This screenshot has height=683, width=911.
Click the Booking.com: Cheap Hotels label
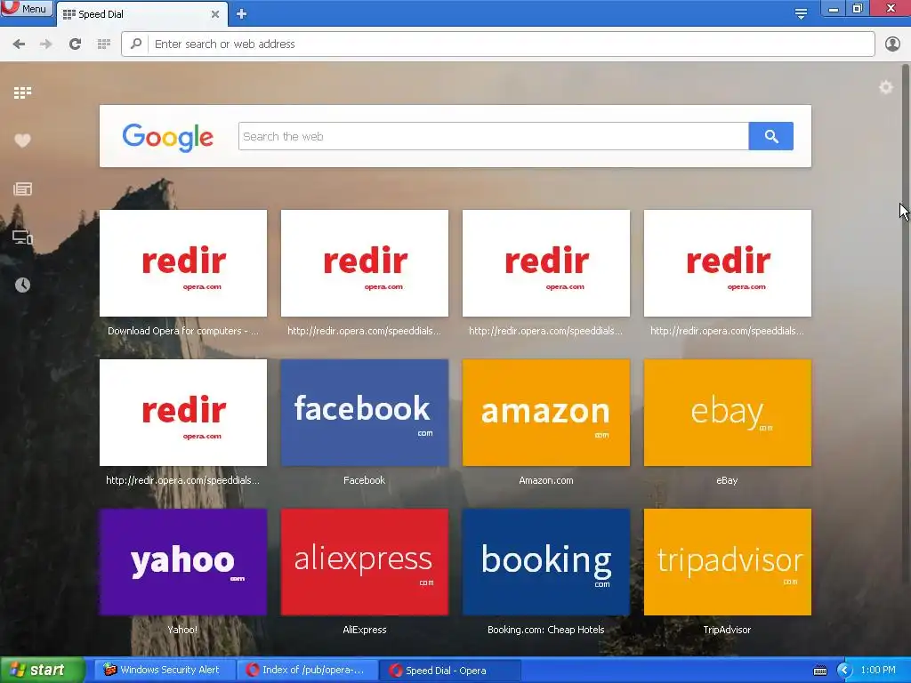(545, 630)
